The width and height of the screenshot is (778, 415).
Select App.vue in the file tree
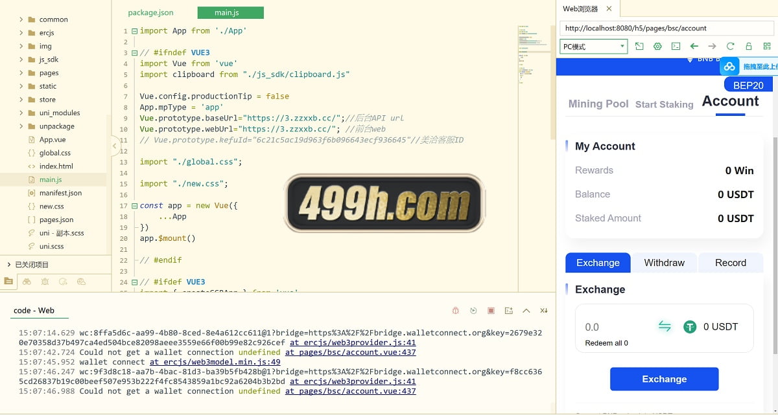[x=53, y=139]
